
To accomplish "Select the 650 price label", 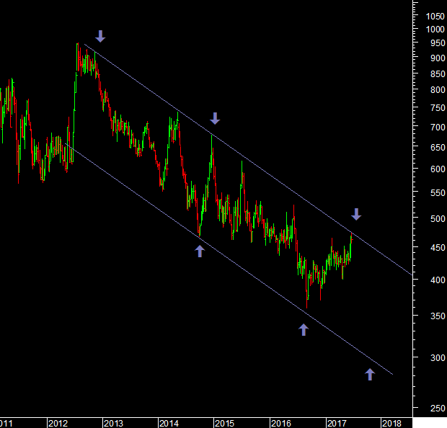I will (x=438, y=148).
